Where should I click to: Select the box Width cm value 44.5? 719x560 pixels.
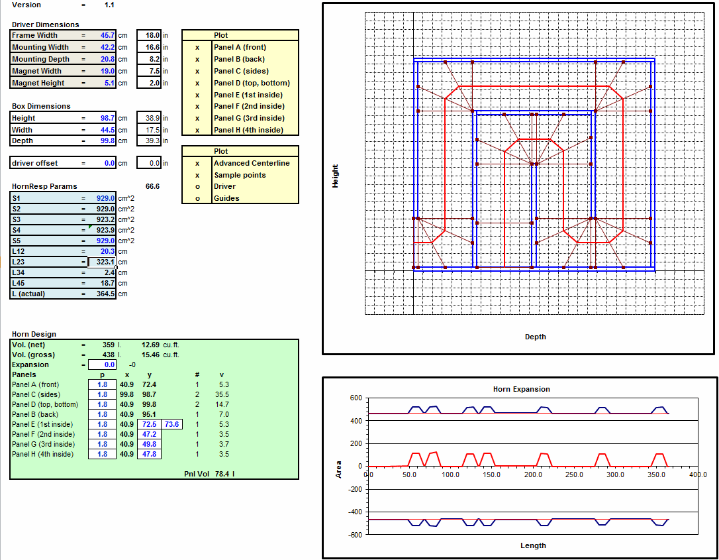(102, 130)
